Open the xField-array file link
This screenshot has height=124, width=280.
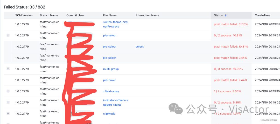pyautogui.click(x=111, y=91)
